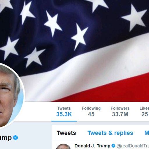This screenshot has width=149, height=149.
Task: Click the number 45 under Following
Action: [x=91, y=114]
